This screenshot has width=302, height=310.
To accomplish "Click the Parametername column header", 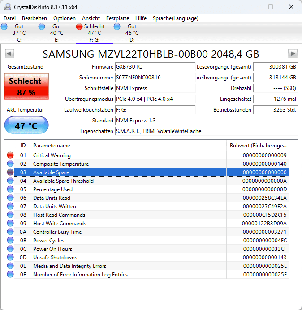I will [x=128, y=146].
